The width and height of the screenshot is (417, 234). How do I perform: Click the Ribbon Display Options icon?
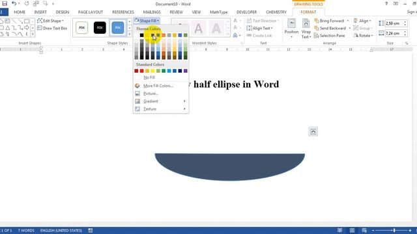[395, 4]
